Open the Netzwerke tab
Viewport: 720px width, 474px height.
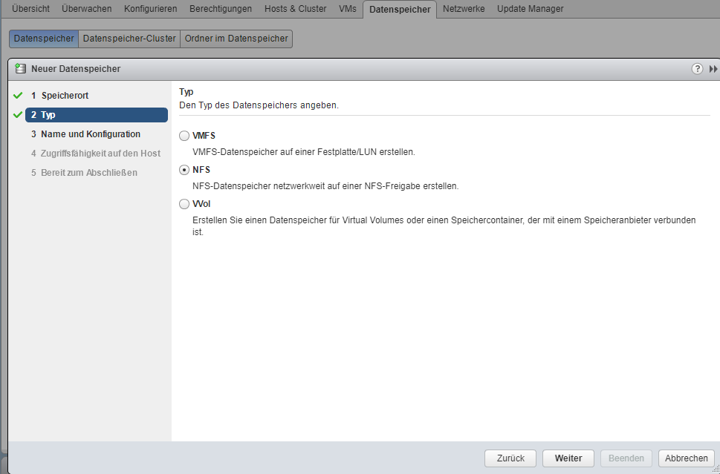coord(464,9)
